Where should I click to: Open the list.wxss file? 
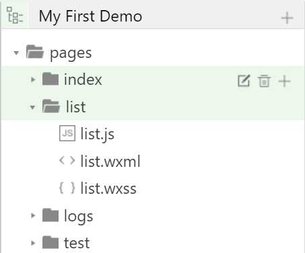tap(108, 188)
